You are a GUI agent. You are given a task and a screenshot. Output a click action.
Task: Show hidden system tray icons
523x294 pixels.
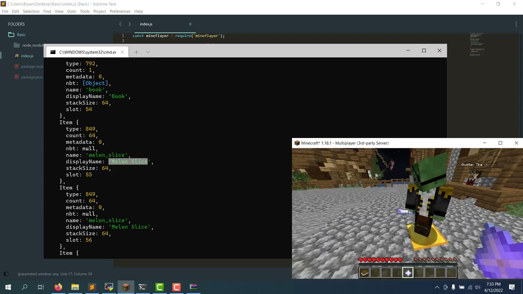(x=437, y=287)
